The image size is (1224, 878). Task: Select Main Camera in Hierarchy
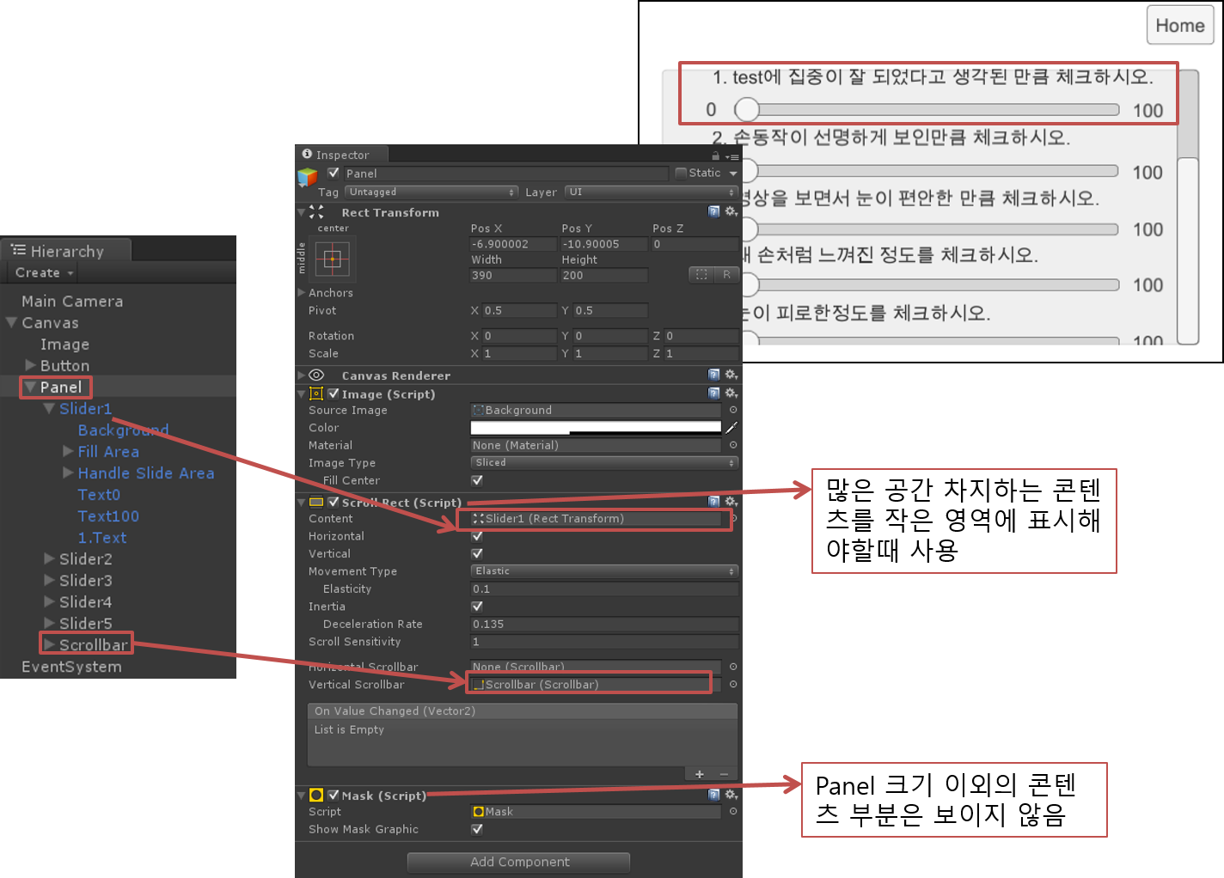pyautogui.click(x=72, y=301)
